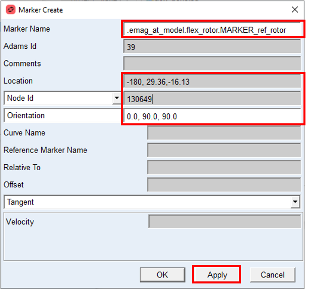
Task: Expand the Tangent dropdown arrow
Action: pos(295,202)
